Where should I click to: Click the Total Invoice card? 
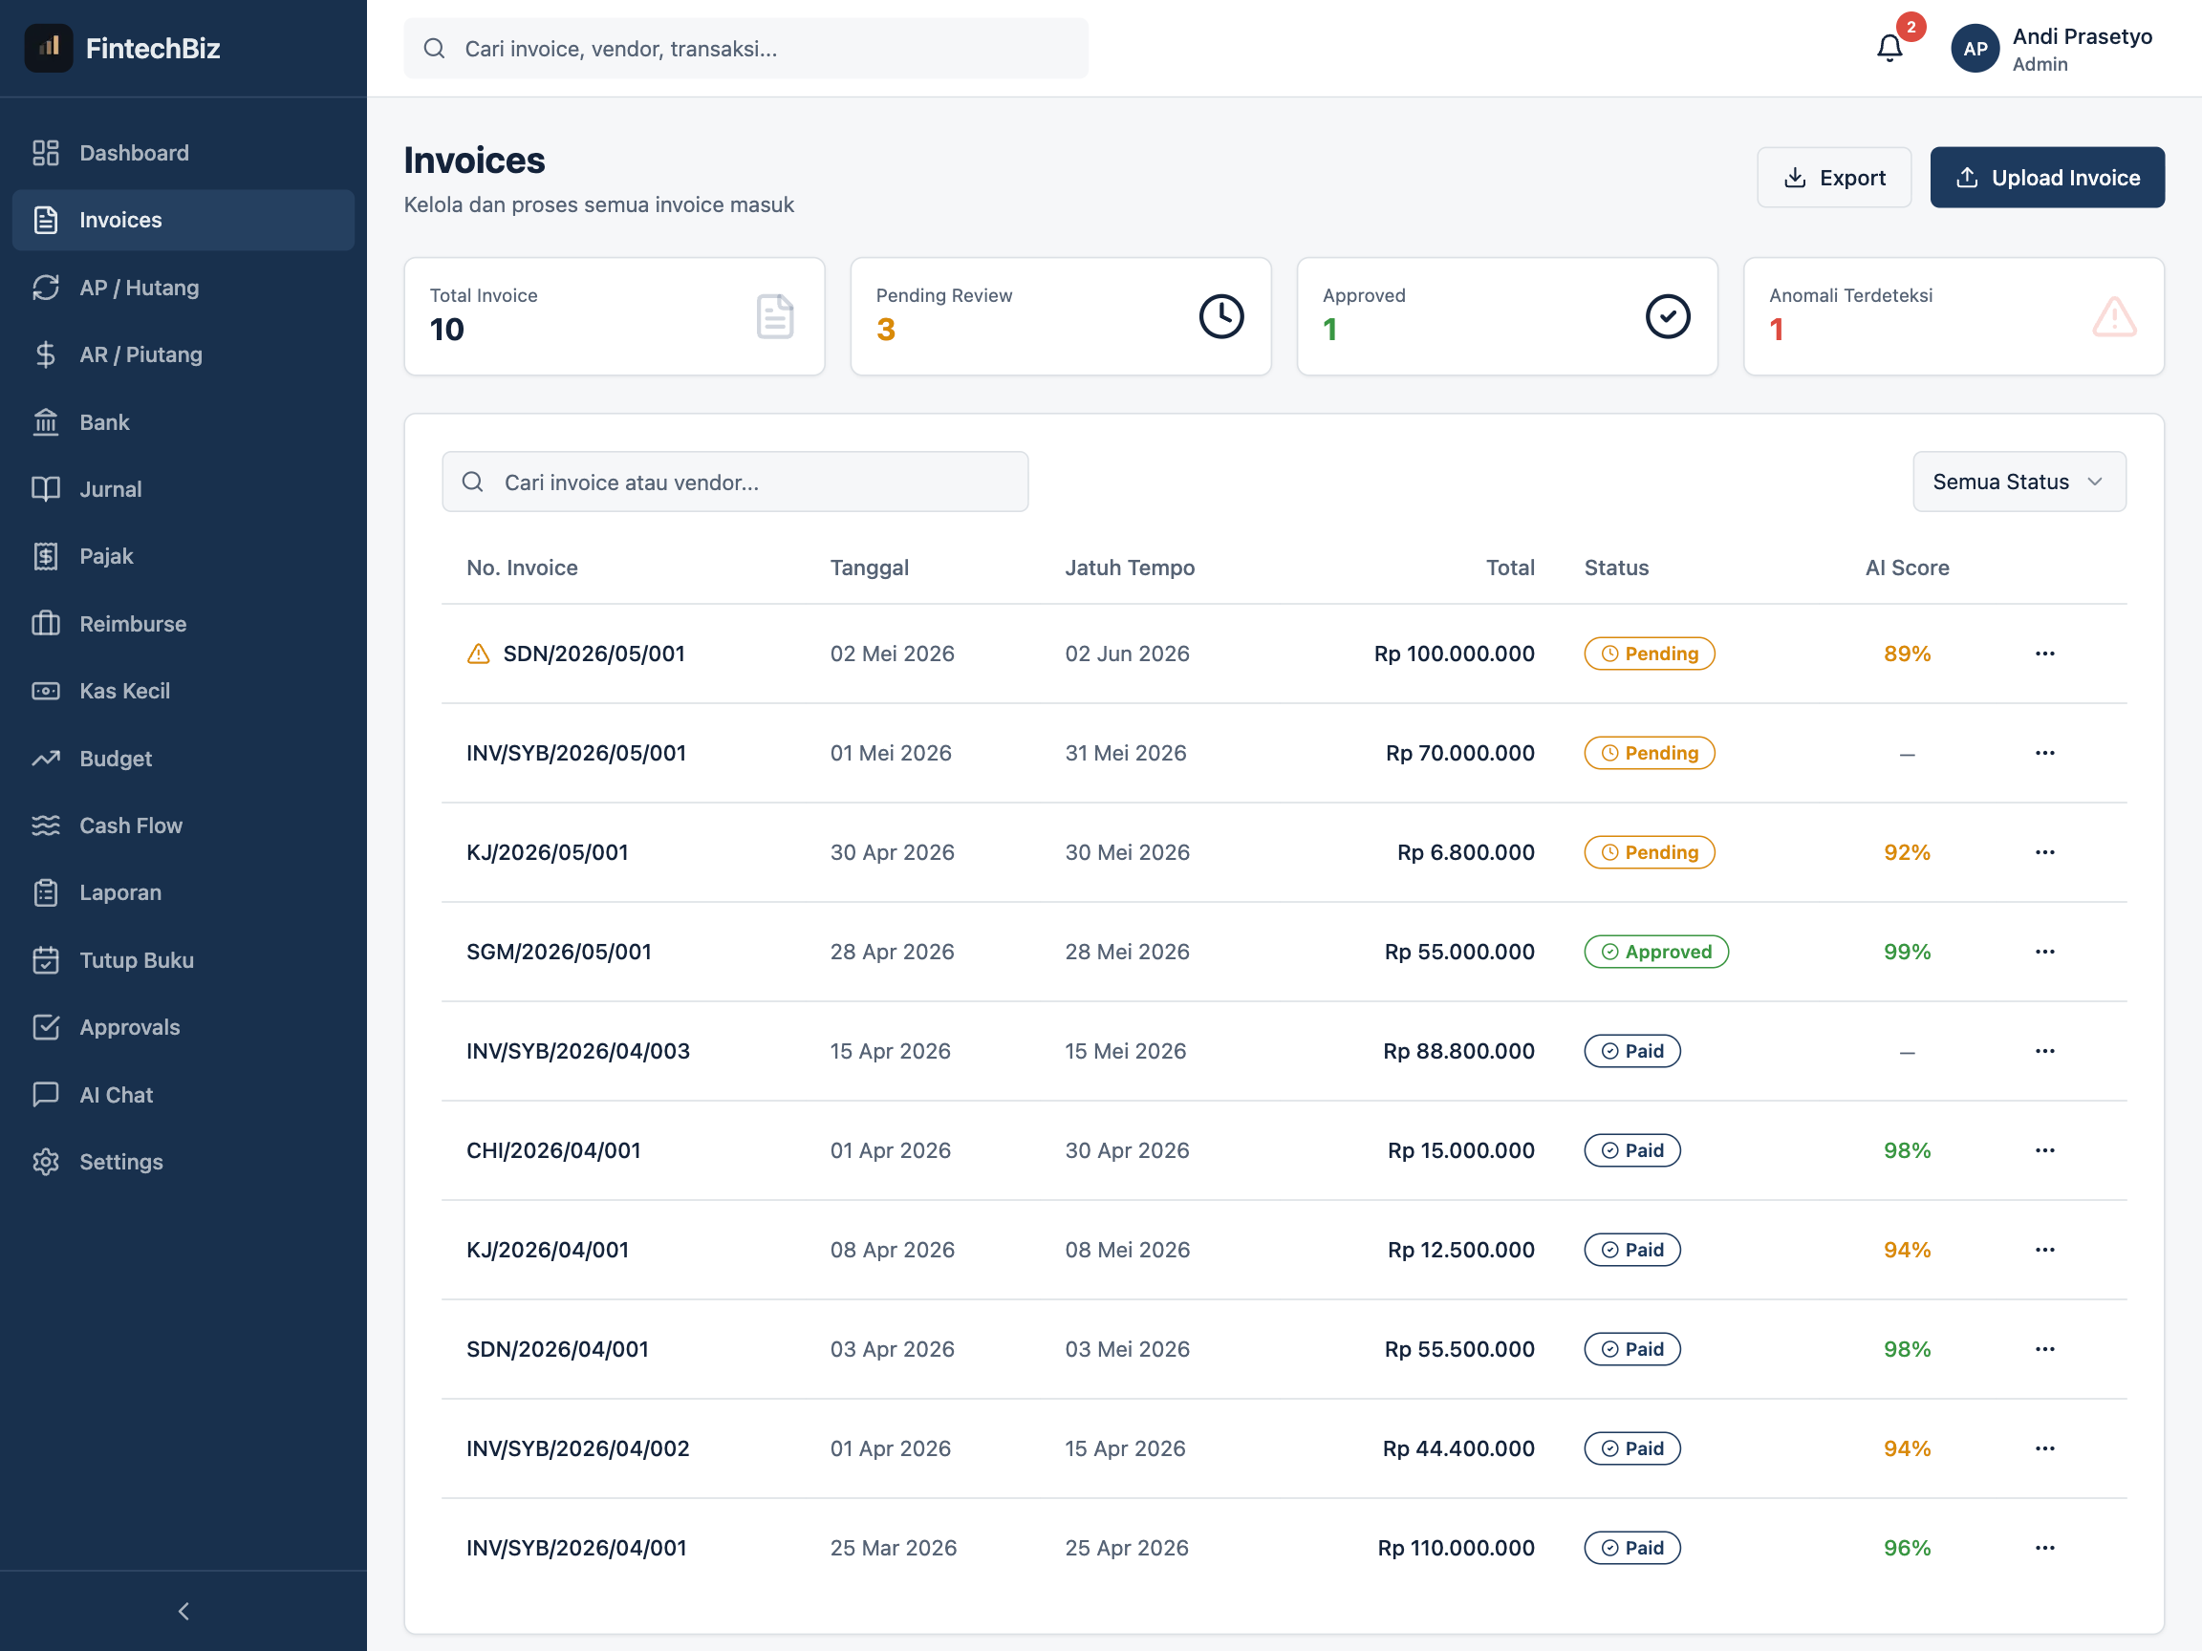click(x=615, y=316)
